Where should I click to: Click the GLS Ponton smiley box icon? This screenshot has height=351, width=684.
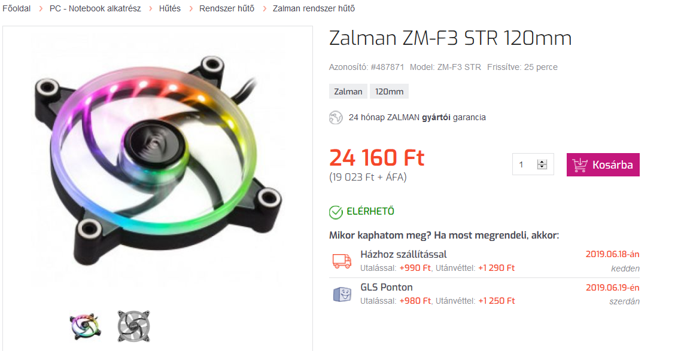click(x=342, y=294)
